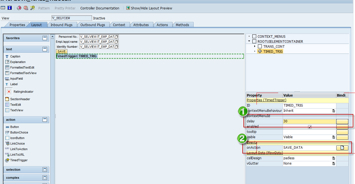Check the CONTEXT_MENUS checkbox in the element tree
The height and width of the screenshot is (184, 355).
254,36
